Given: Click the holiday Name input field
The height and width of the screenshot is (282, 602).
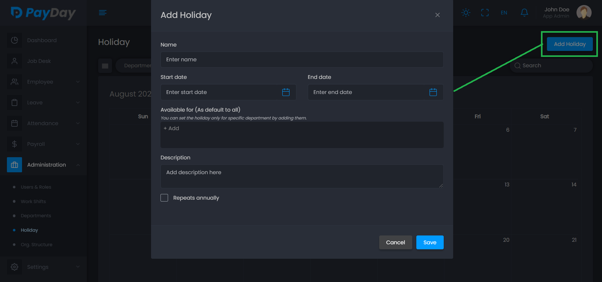Looking at the screenshot, I should (302, 59).
